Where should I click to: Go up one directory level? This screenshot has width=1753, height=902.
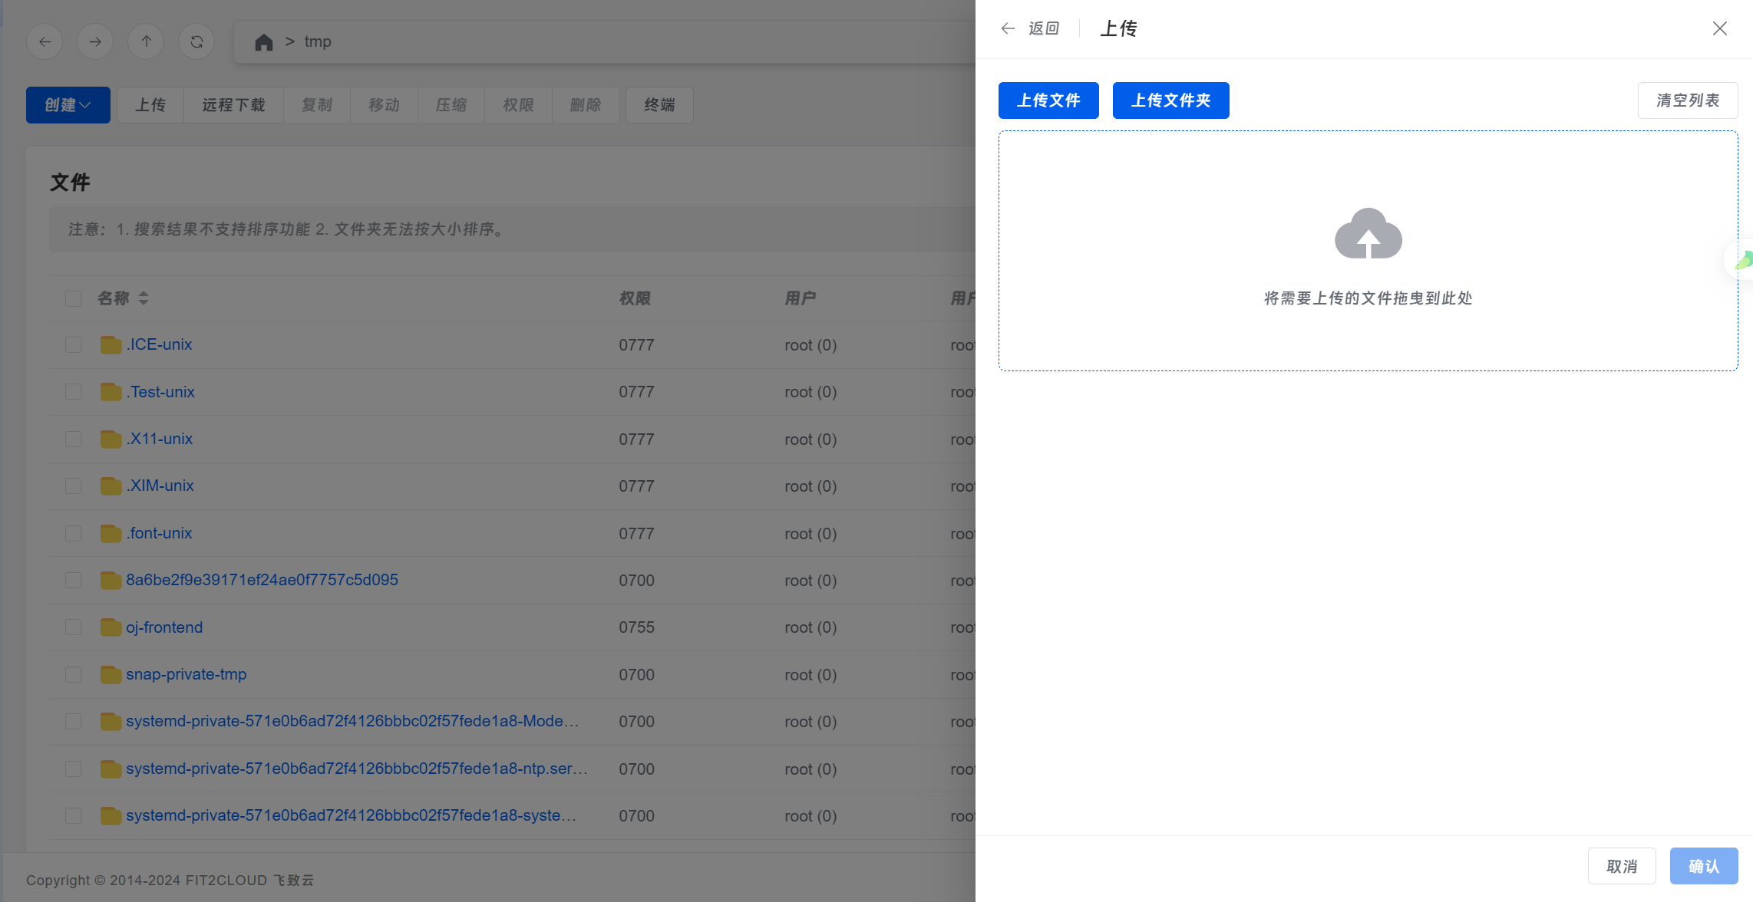(146, 41)
